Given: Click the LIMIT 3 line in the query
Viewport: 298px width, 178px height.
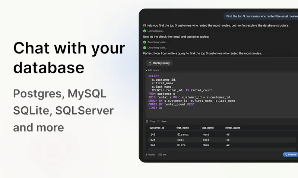Looking at the screenshot, I should tap(155, 108).
